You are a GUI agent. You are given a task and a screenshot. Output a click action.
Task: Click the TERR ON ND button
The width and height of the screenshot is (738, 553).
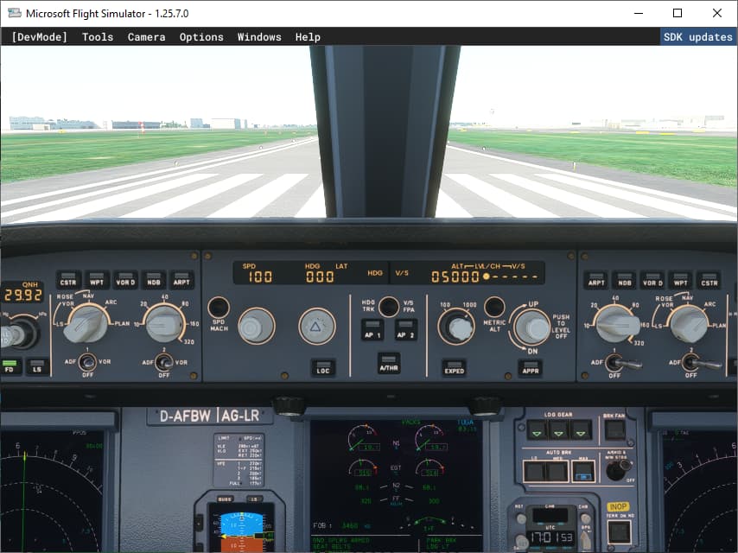click(619, 531)
